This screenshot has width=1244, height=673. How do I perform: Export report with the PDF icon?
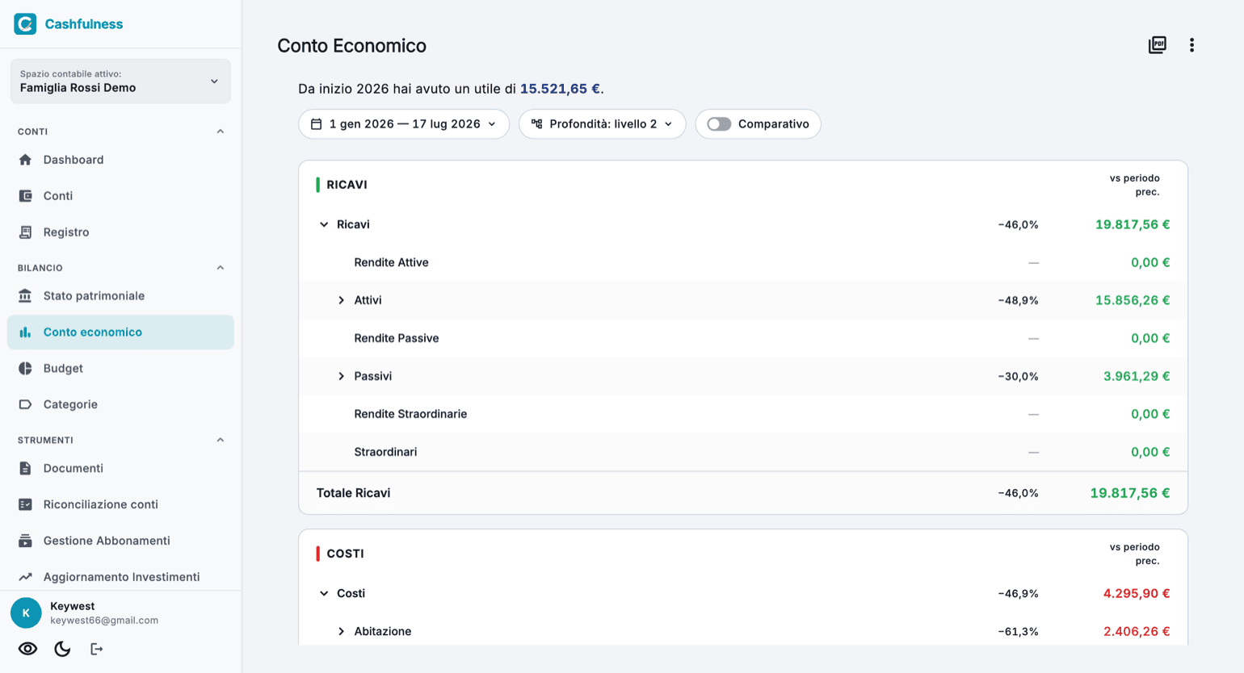[x=1158, y=45]
